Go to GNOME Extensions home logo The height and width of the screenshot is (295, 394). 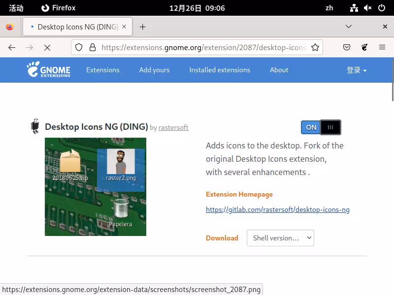coord(49,69)
